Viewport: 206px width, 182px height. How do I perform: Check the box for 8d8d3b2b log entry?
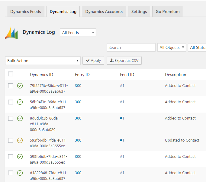[11, 118]
